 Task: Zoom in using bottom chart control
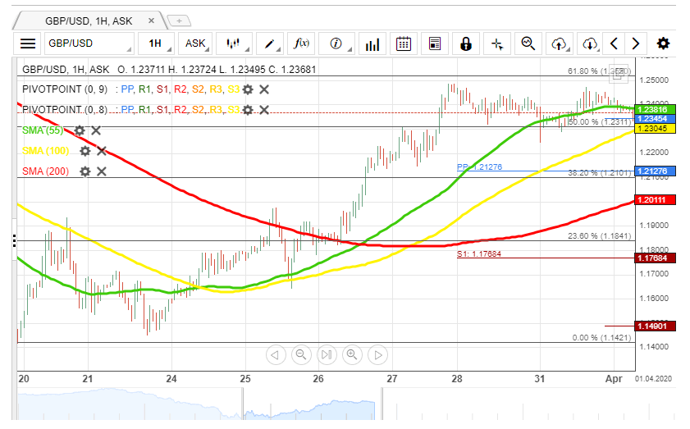[352, 354]
